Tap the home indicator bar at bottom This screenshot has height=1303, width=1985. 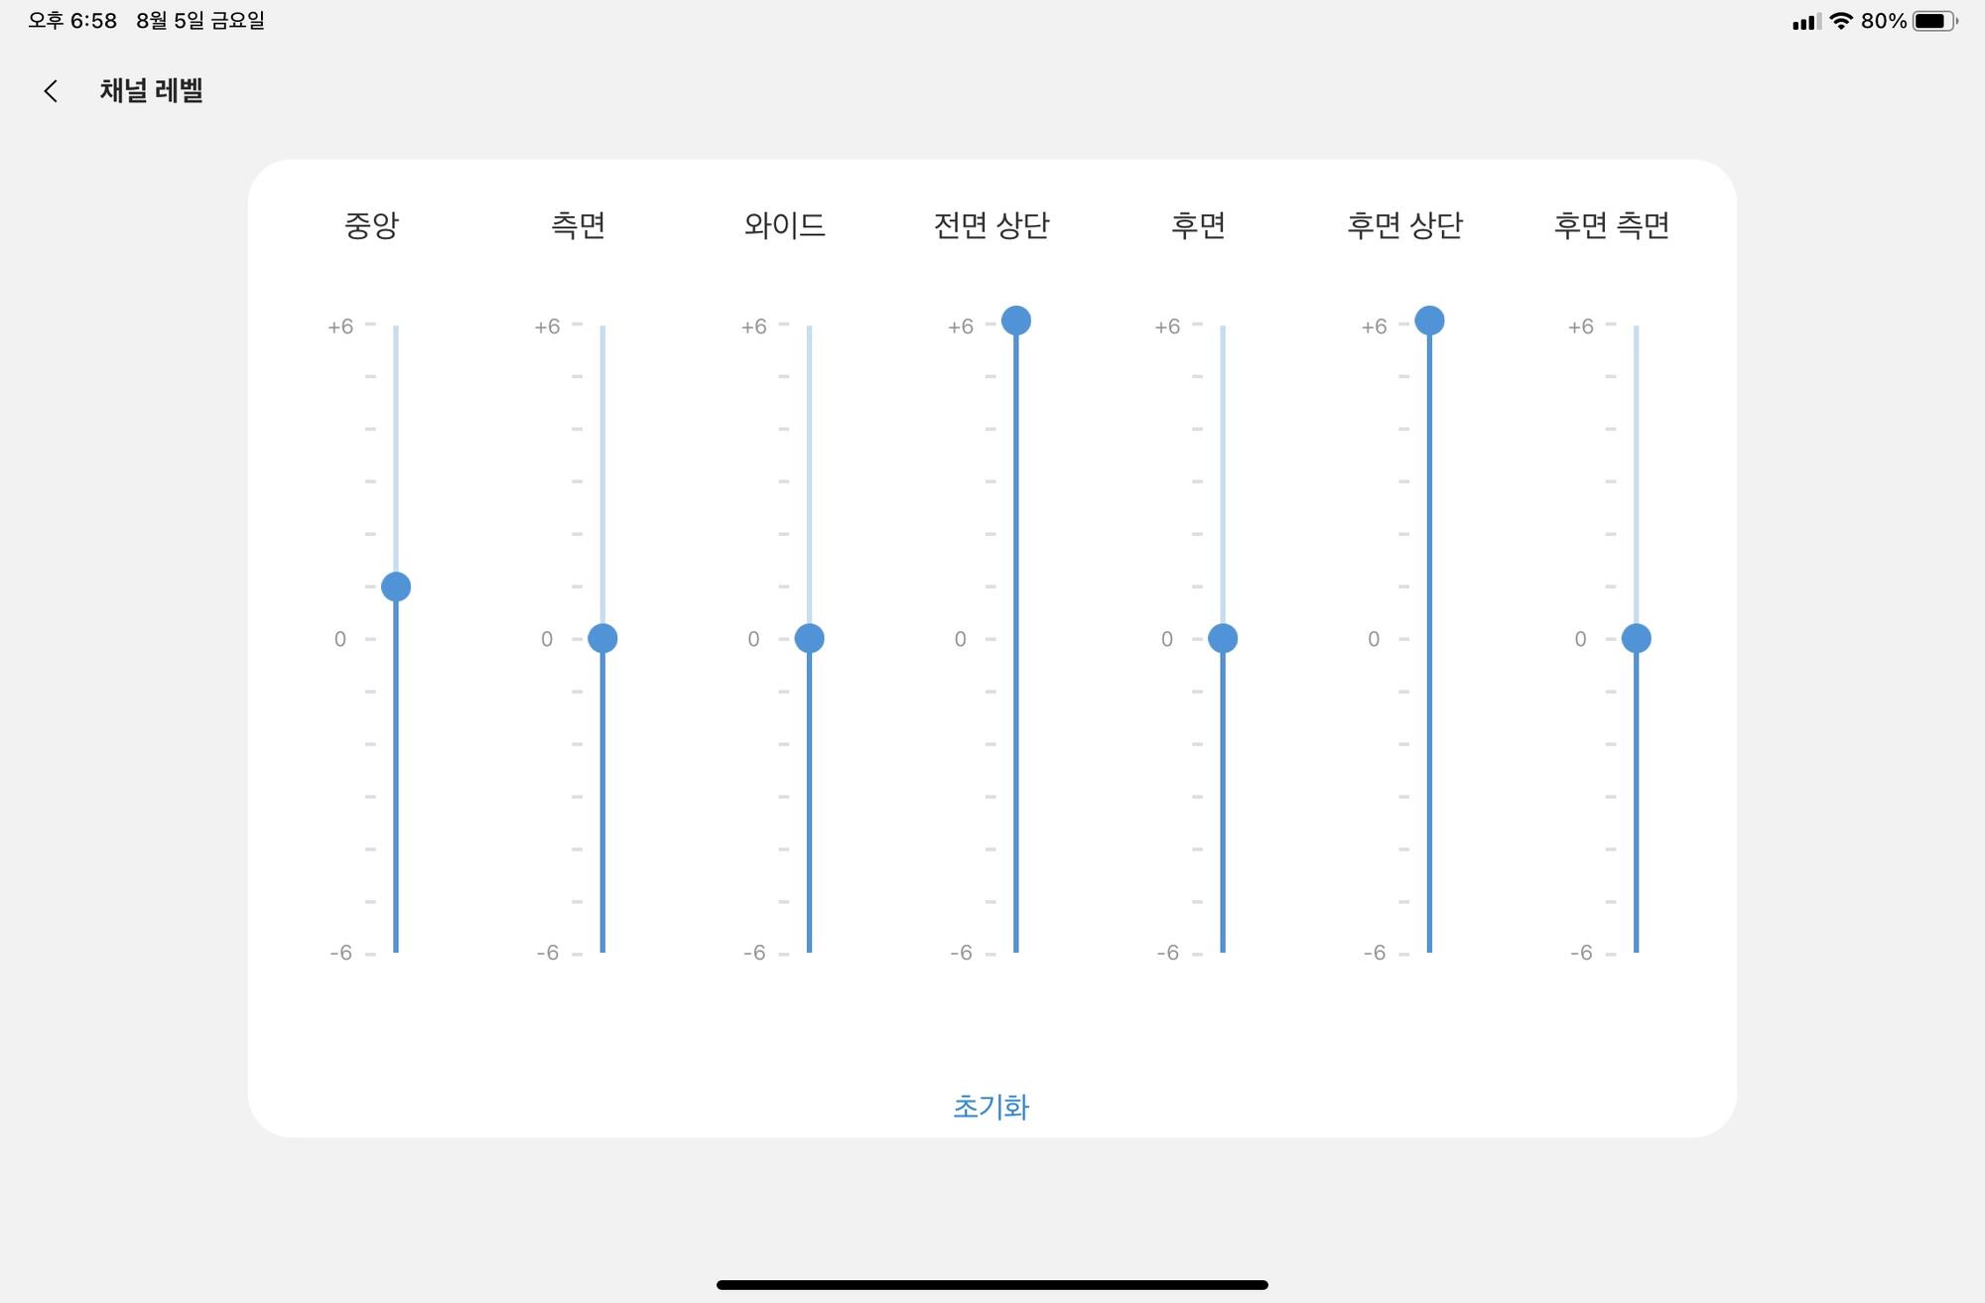(x=992, y=1285)
